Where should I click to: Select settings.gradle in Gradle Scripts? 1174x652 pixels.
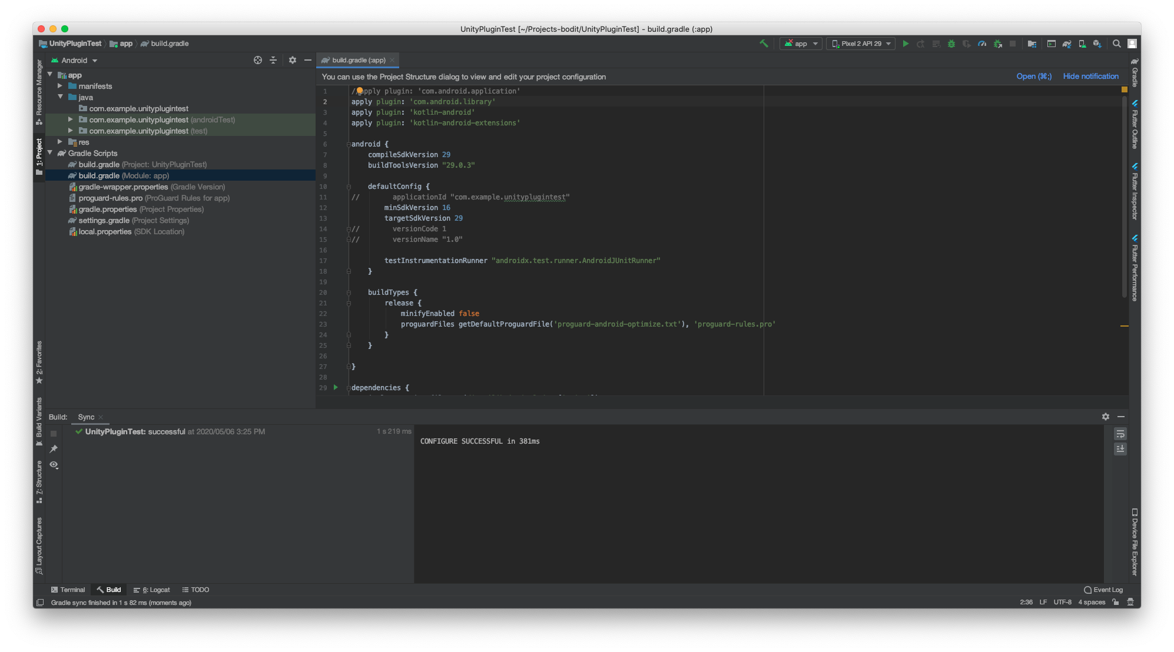[x=104, y=221]
